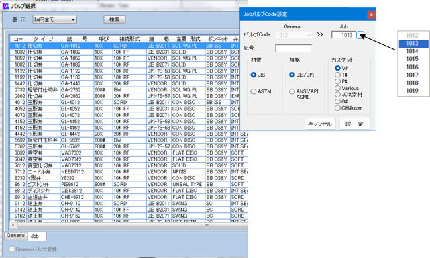
Task: Click the 設定 button
Action: tap(355, 124)
